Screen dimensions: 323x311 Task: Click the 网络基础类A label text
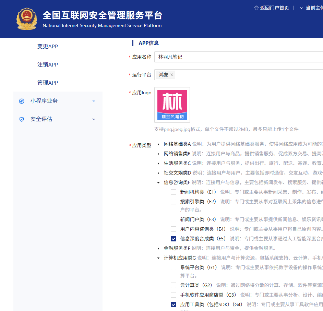pos(177,144)
